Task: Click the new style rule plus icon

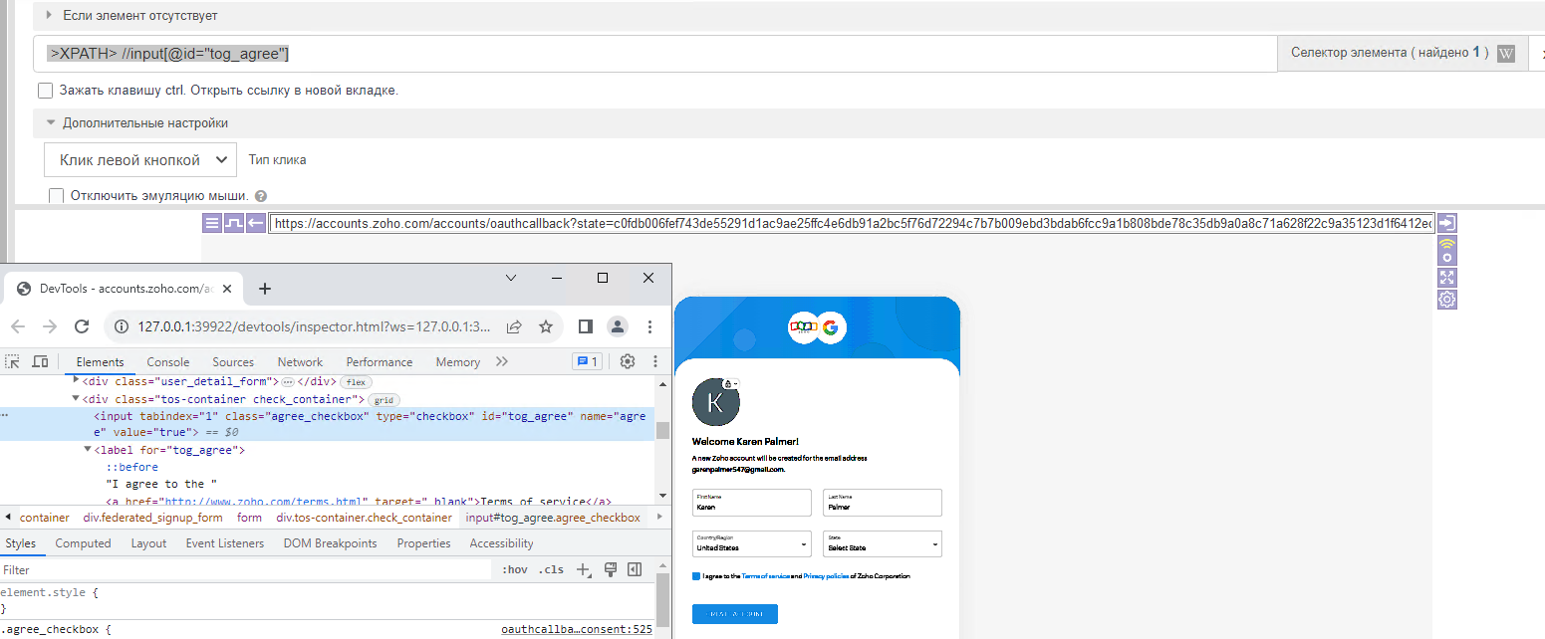Action: point(584,570)
